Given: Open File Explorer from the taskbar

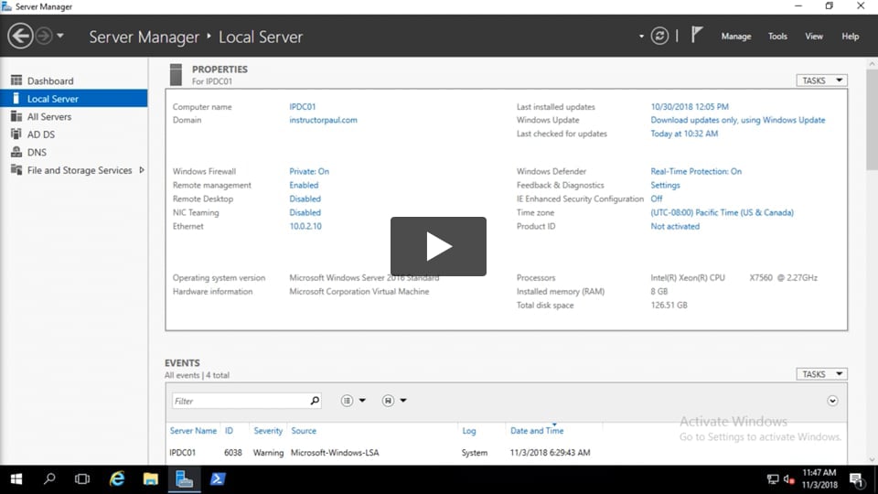Looking at the screenshot, I should (151, 478).
